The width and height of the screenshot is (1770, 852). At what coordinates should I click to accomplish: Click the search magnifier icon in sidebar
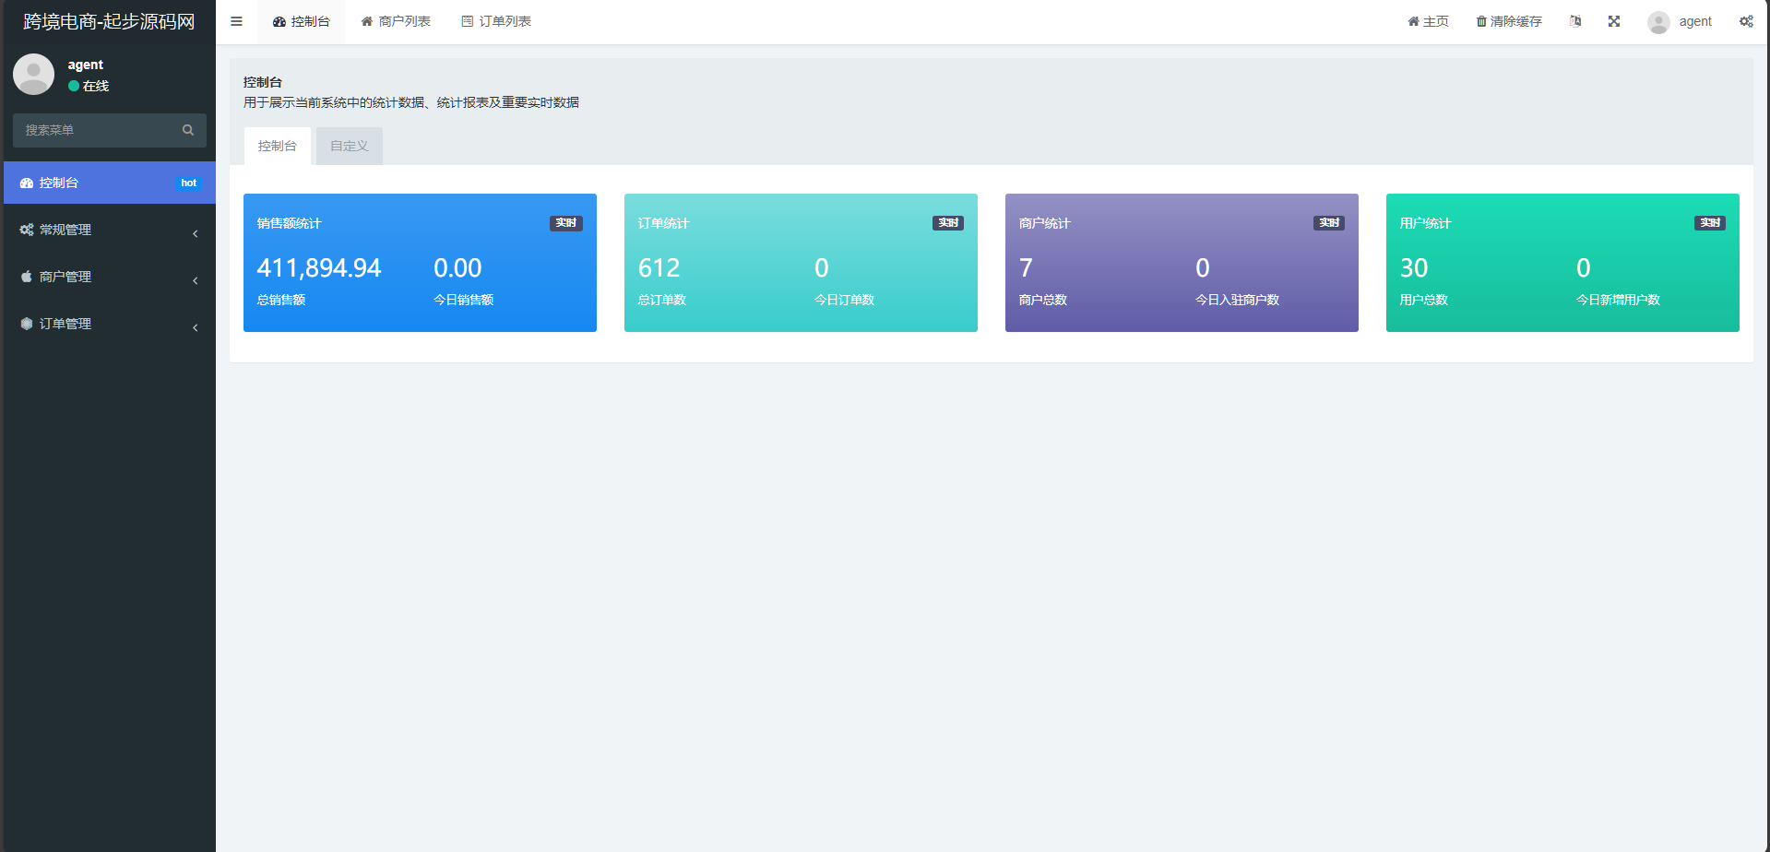188,130
